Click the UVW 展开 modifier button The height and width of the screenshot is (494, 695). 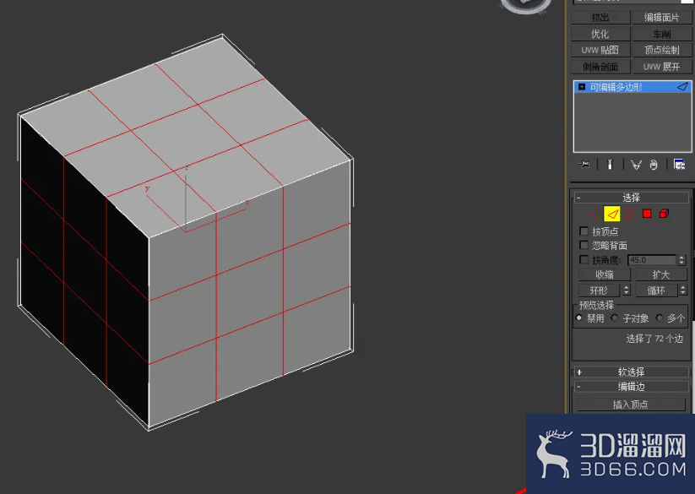(662, 67)
